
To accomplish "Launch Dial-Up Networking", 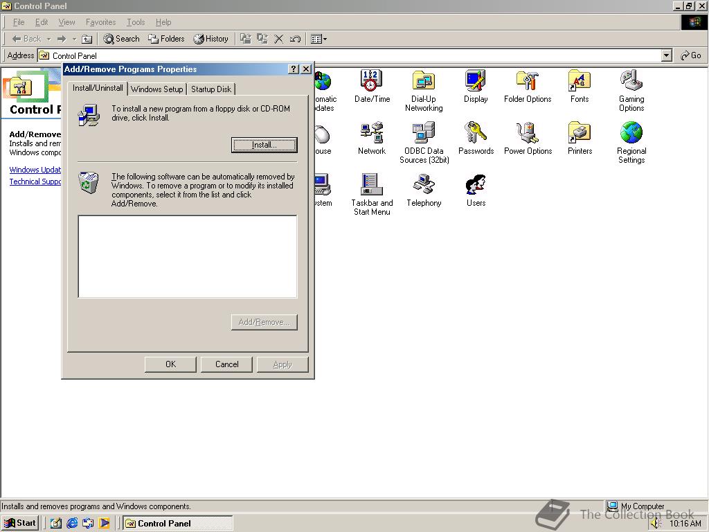I will (423, 83).
